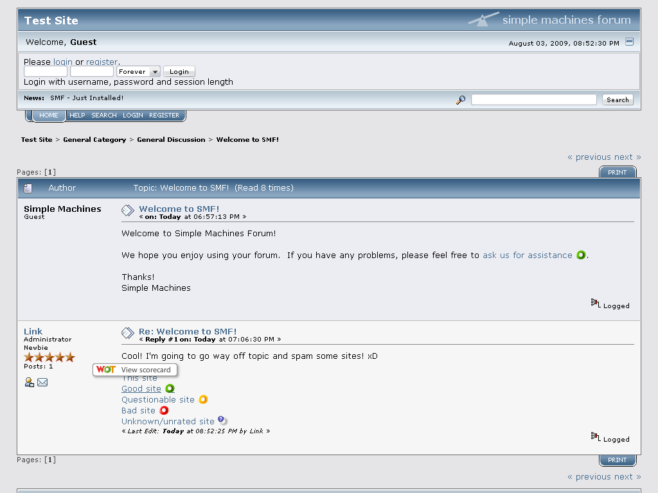Focus the password input field
The width and height of the screenshot is (658, 493).
click(x=92, y=72)
